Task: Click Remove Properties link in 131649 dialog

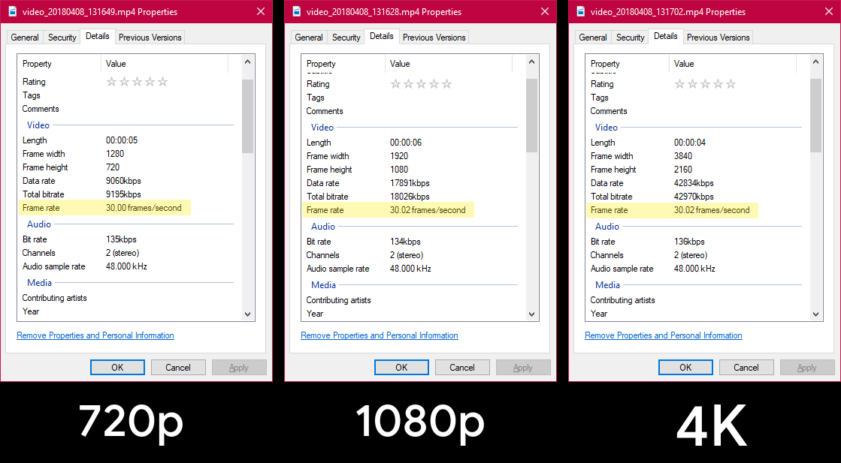Action: point(95,335)
